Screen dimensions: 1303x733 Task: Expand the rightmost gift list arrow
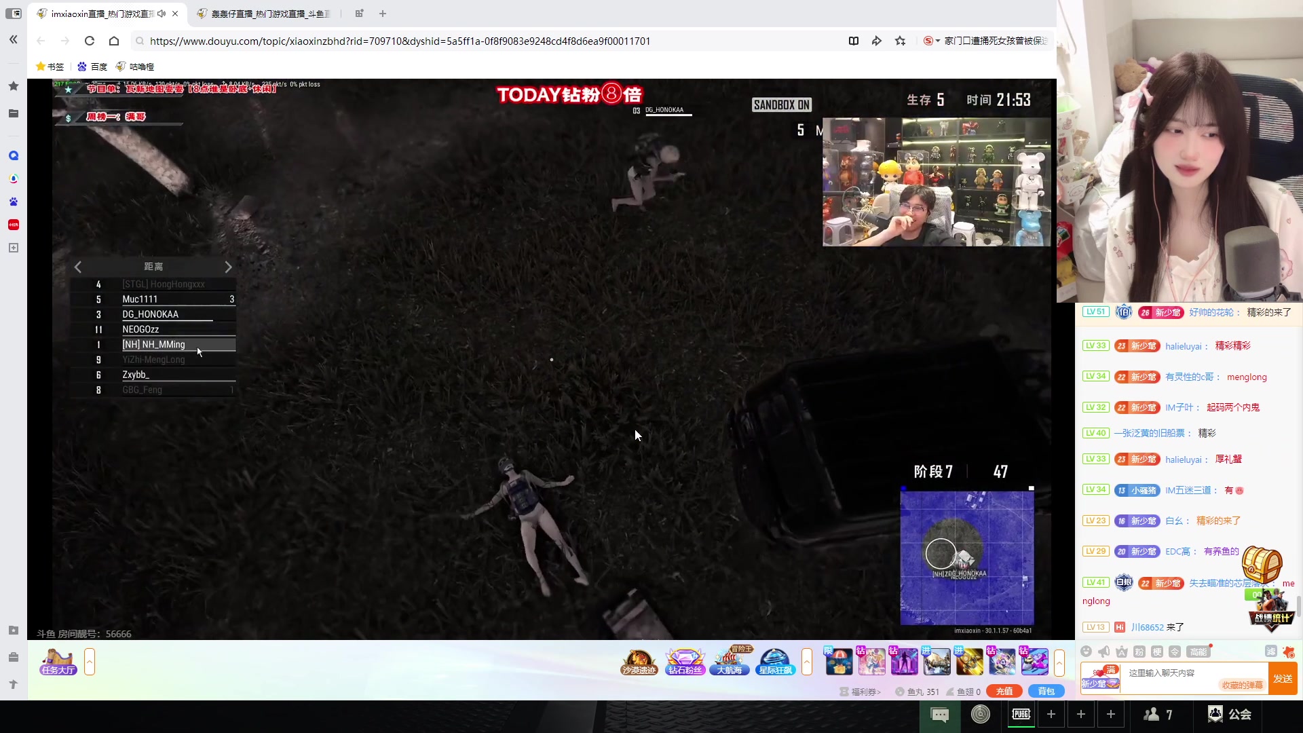pos(1059,662)
